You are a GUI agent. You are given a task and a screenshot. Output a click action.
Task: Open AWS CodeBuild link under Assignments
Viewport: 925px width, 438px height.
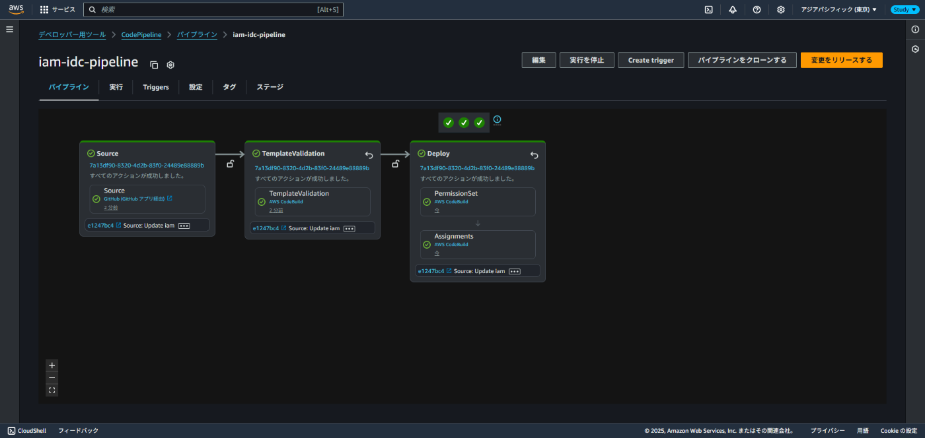click(x=451, y=244)
